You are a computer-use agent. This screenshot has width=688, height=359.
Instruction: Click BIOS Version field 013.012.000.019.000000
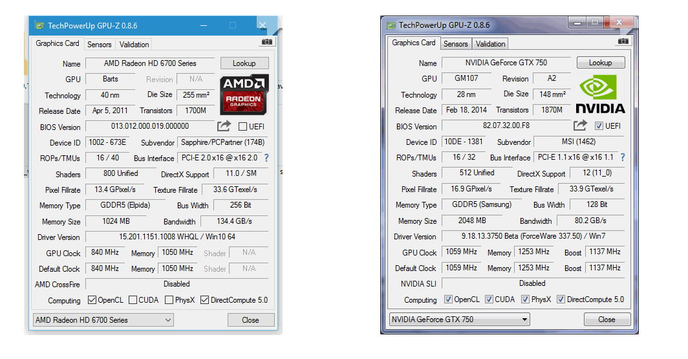pyautogui.click(x=150, y=126)
